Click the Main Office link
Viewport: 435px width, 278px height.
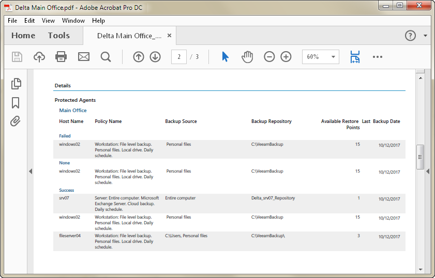(73, 111)
